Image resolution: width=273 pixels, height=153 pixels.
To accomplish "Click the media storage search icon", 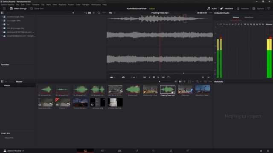I will click(x=99, y=13).
